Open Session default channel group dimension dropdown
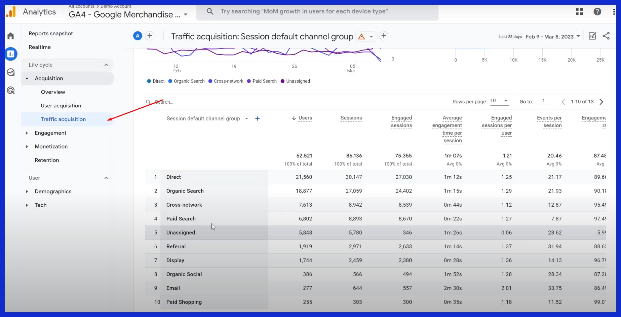This screenshot has height=317, width=621. click(246, 118)
